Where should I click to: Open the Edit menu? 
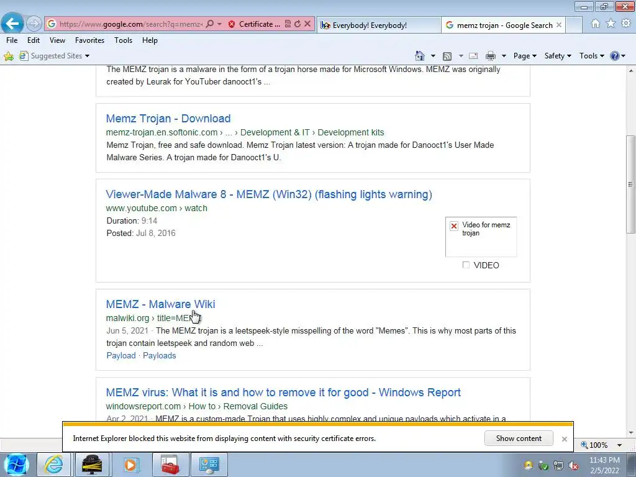(34, 40)
